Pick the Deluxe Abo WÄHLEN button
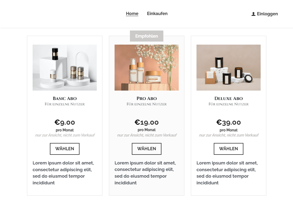 [229, 149]
